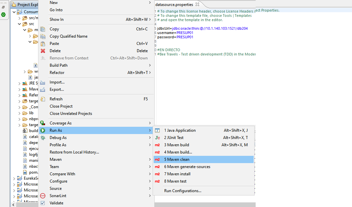This screenshot has width=352, height=207.
Task: Click the Close Project menu entry
Action: coord(61,106)
